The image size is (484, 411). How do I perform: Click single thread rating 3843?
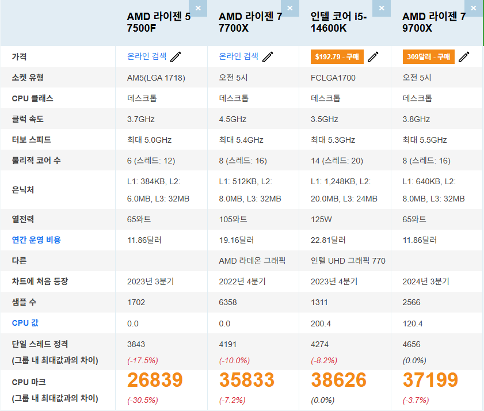pyautogui.click(x=136, y=344)
